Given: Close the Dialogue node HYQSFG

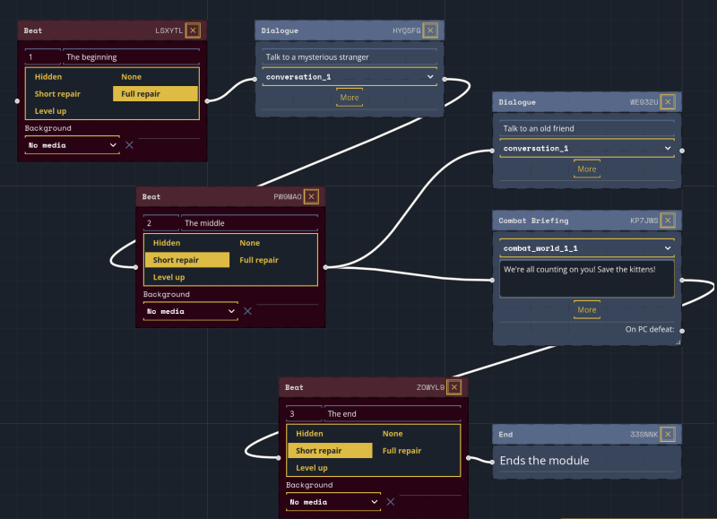Looking at the screenshot, I should [430, 30].
